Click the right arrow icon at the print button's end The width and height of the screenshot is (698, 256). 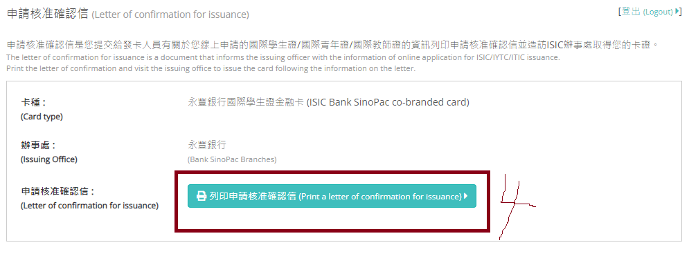pyautogui.click(x=465, y=196)
